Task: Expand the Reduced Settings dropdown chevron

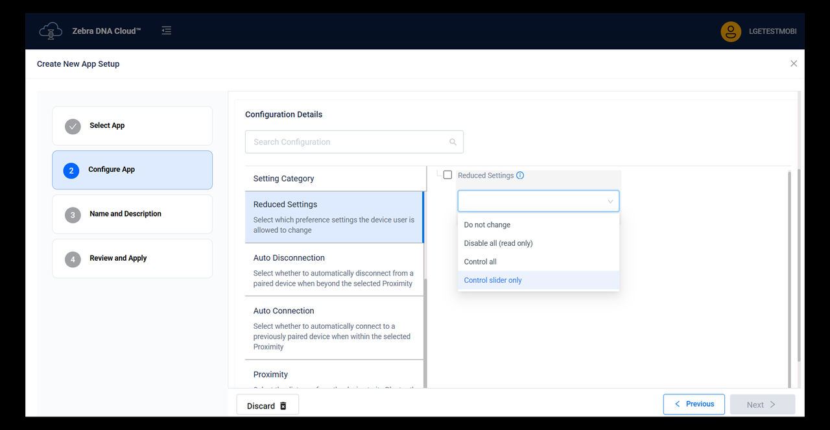Action: pyautogui.click(x=609, y=201)
